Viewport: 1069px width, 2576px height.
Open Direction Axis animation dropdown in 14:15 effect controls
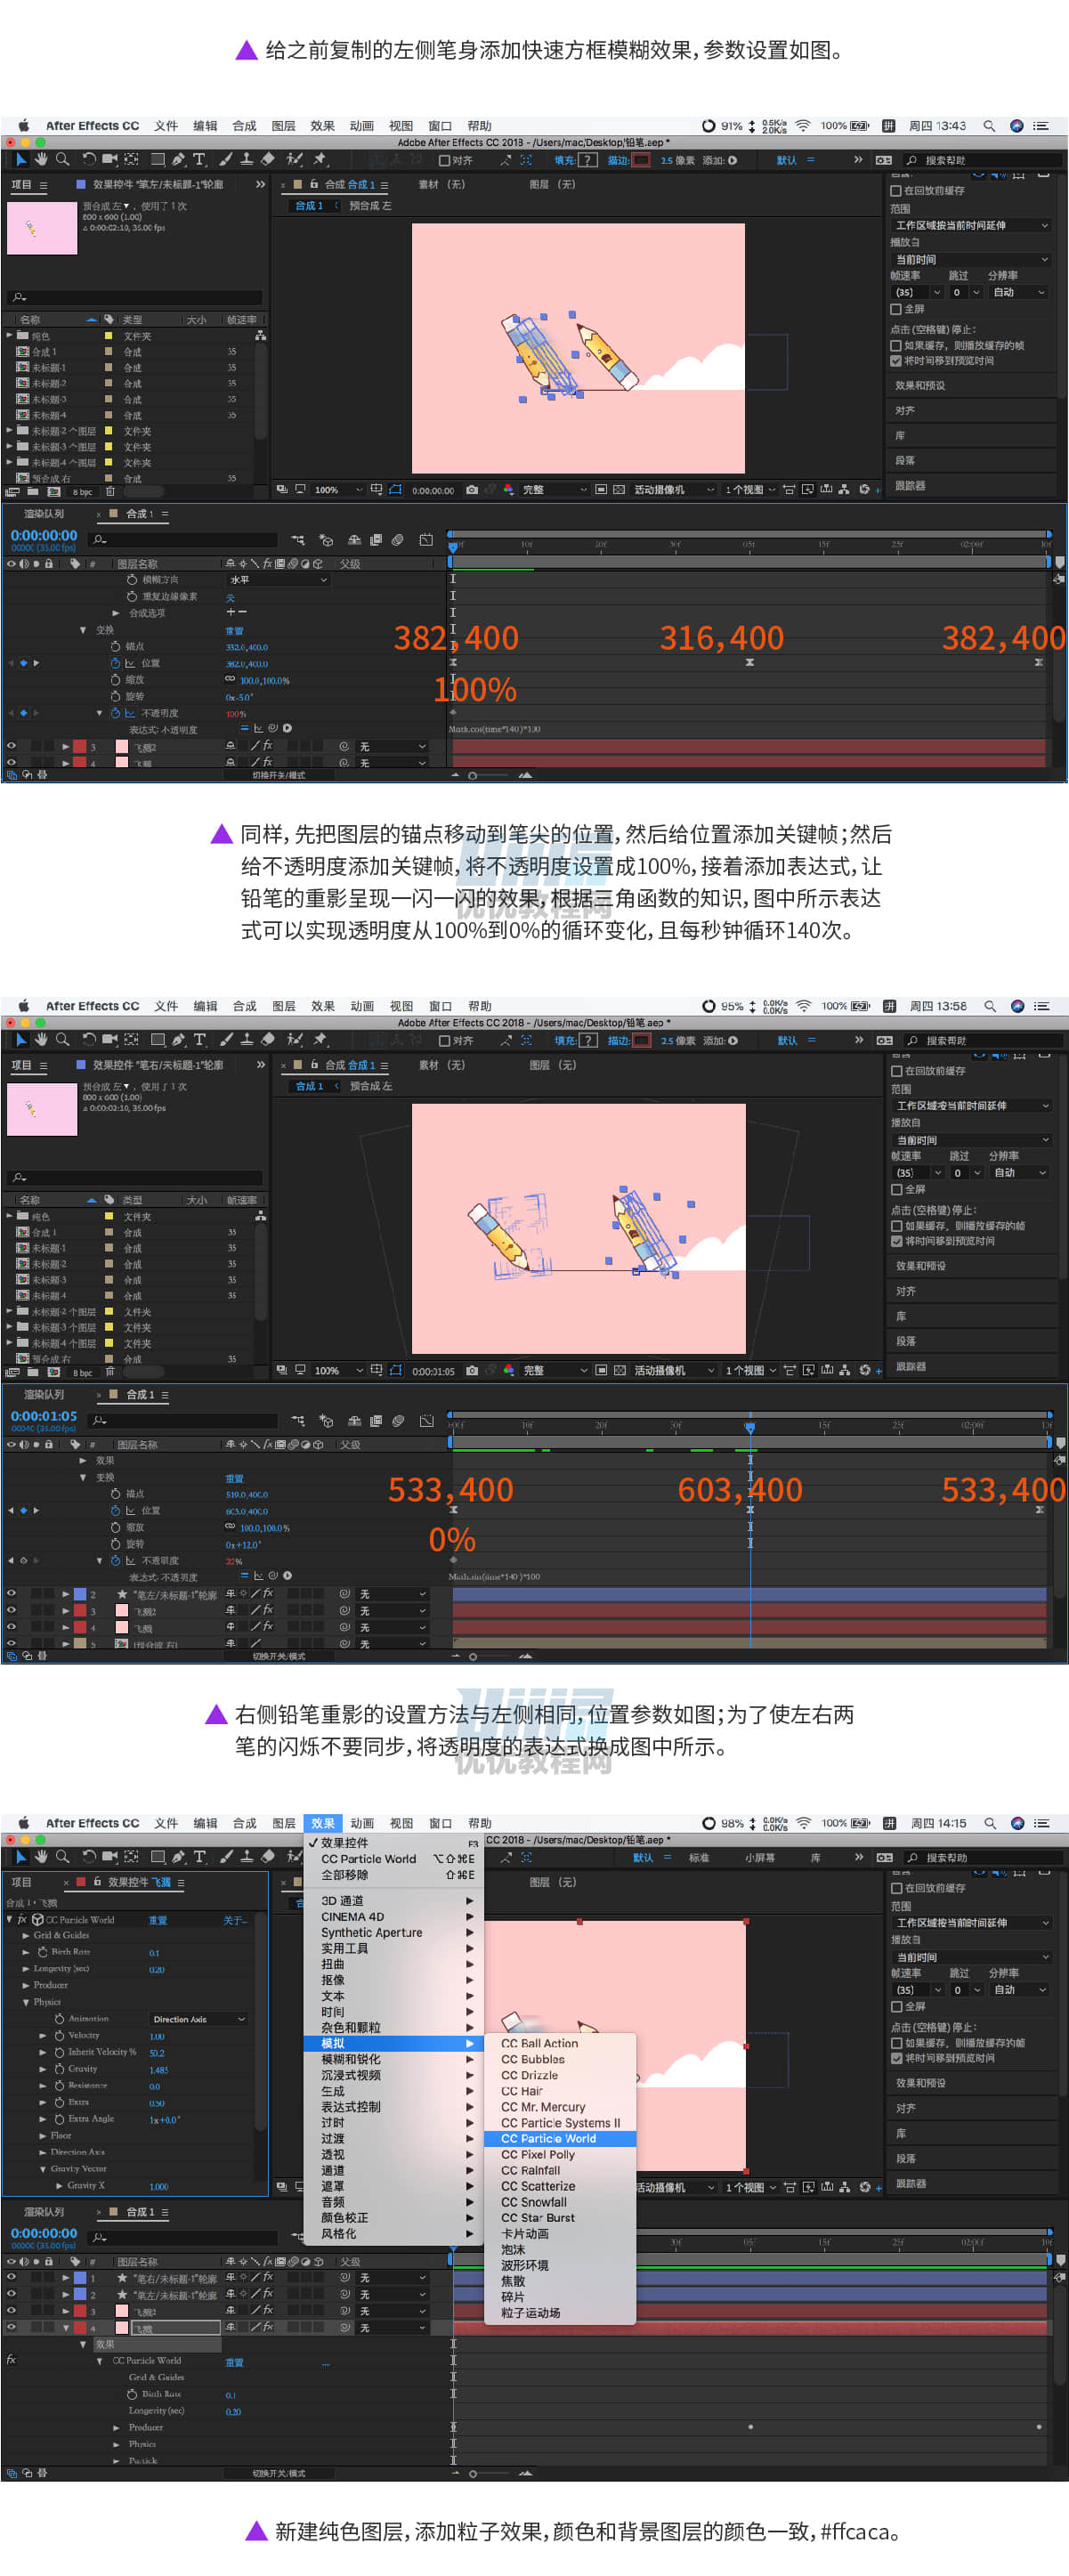point(198,2019)
